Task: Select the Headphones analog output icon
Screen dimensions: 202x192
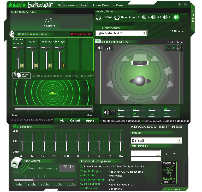Action: 117,17
